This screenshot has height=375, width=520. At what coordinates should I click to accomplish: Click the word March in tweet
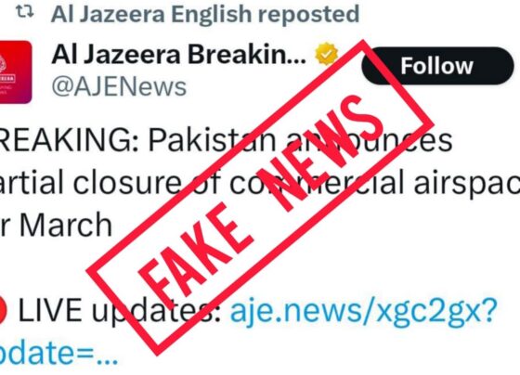66,225
